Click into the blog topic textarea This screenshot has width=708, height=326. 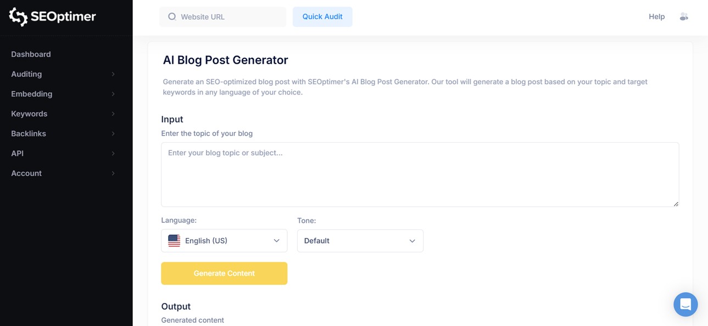pyautogui.click(x=420, y=175)
